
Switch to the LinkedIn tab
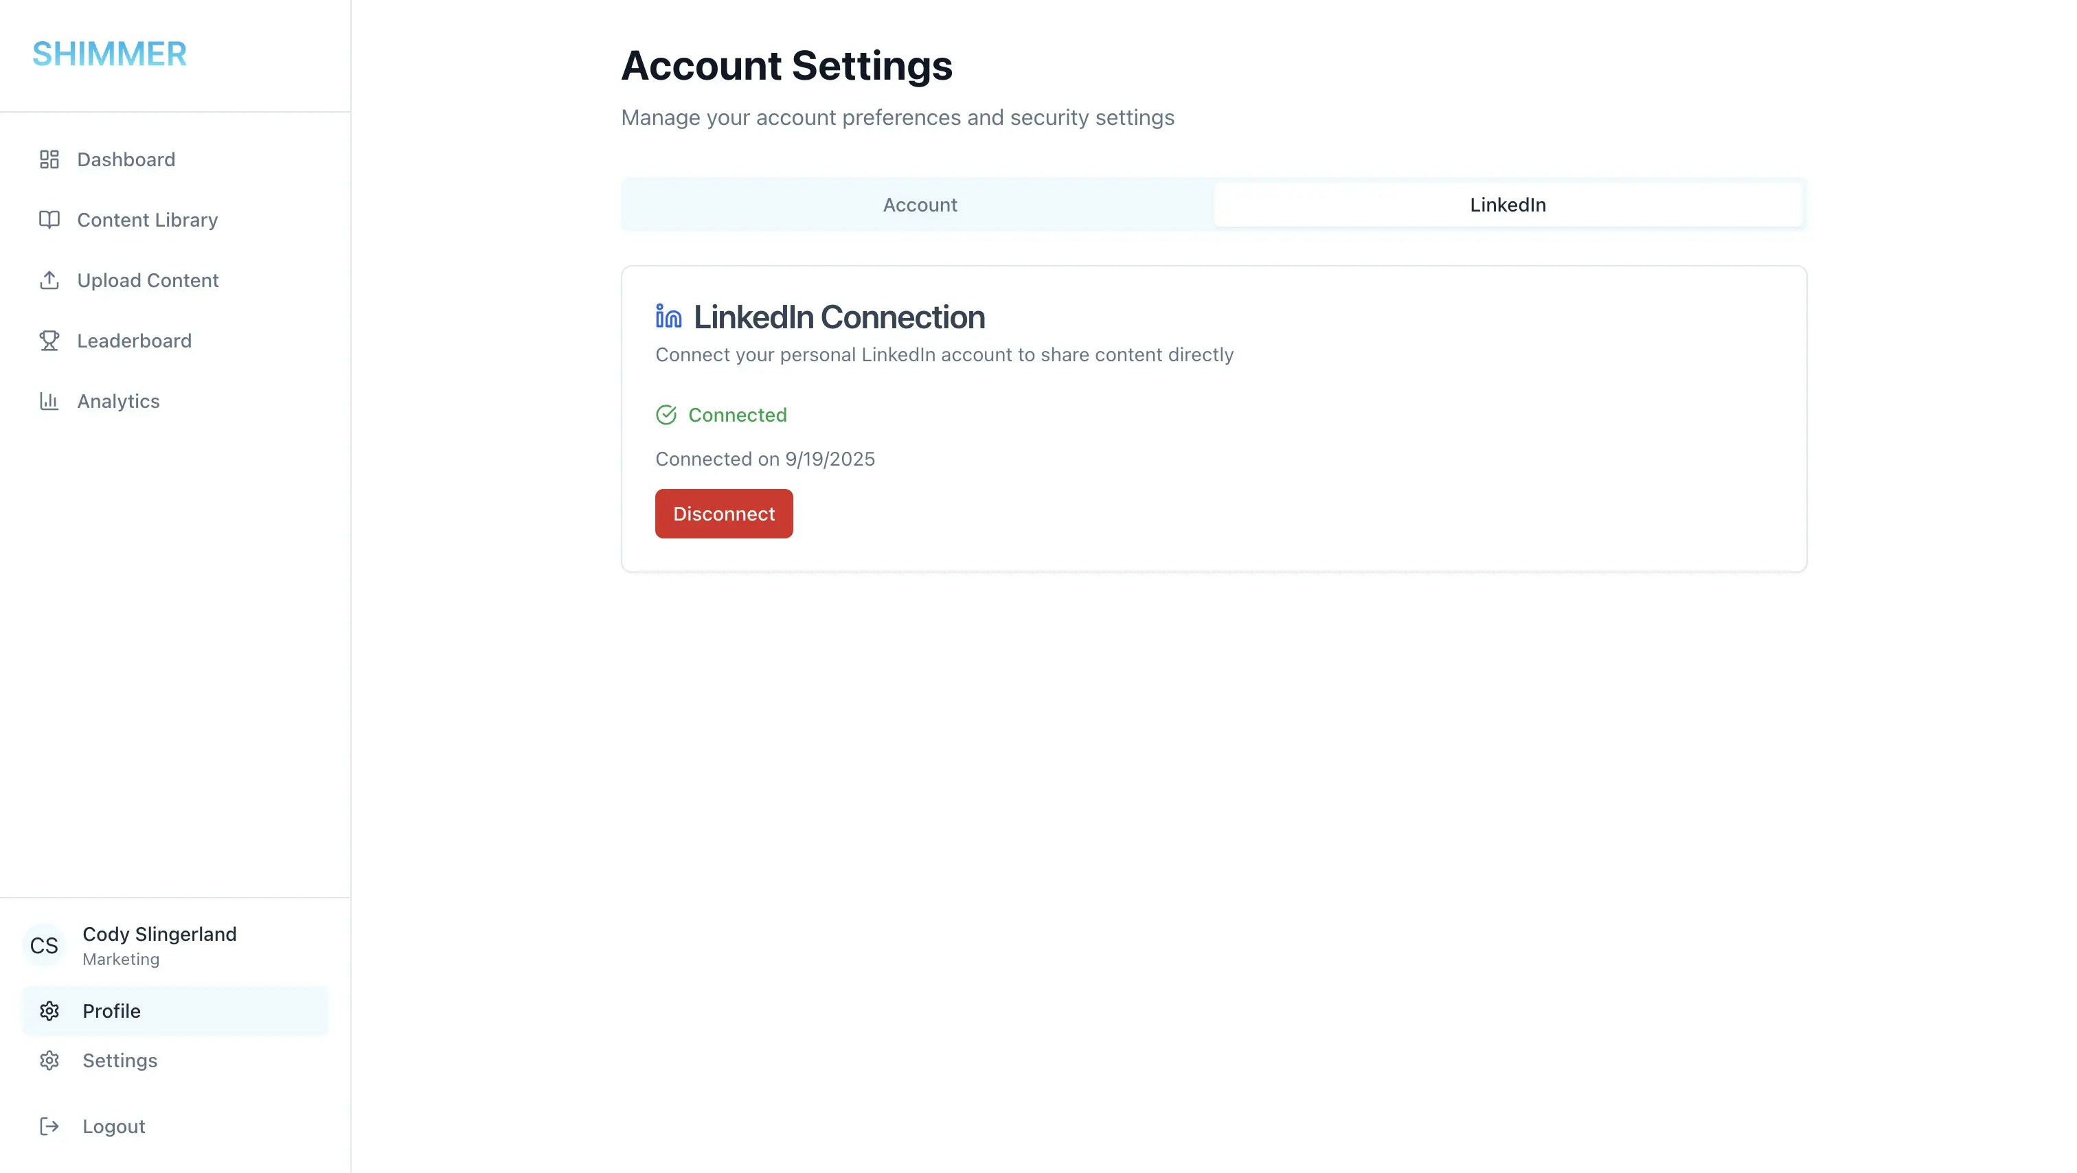(x=1507, y=205)
